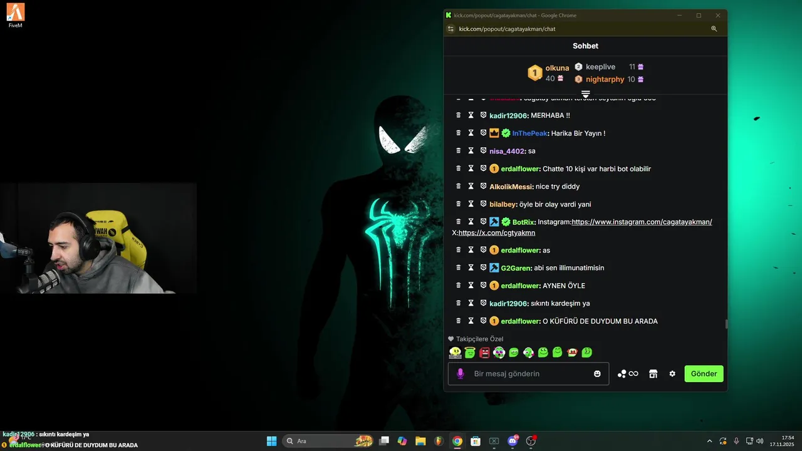
Task: Ban shield icon on the "MERHABA !!" row
Action: pos(483,115)
